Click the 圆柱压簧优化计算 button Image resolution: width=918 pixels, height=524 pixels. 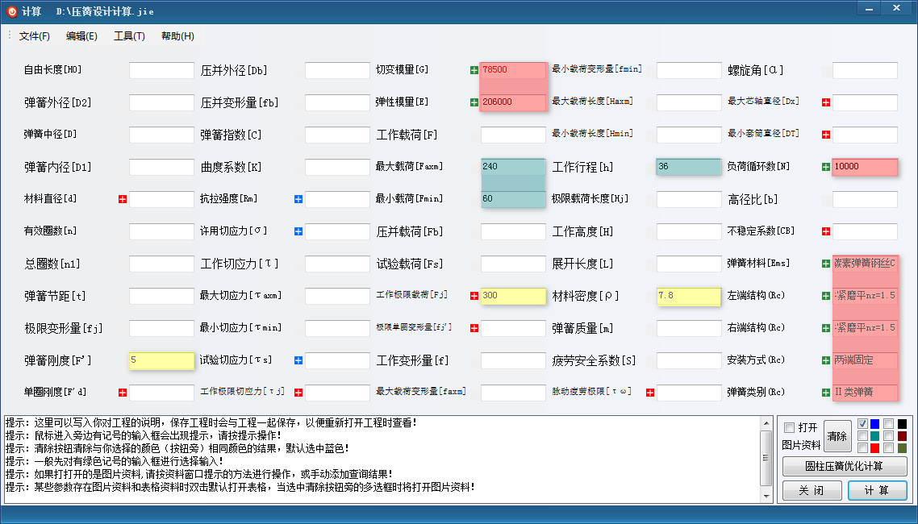[x=845, y=467]
